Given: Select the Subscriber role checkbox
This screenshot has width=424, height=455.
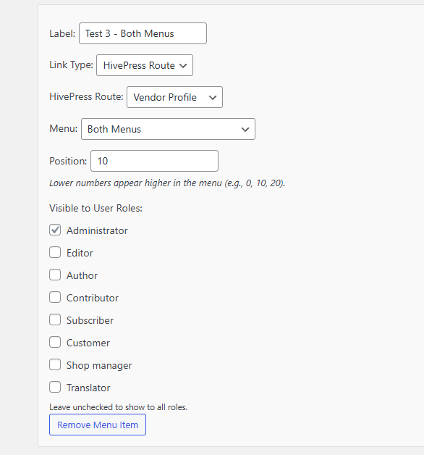Looking at the screenshot, I should (x=55, y=320).
